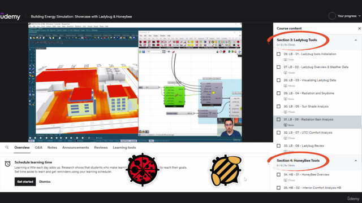Open the Announcements tab
362x203 pixels.
click(x=75, y=148)
